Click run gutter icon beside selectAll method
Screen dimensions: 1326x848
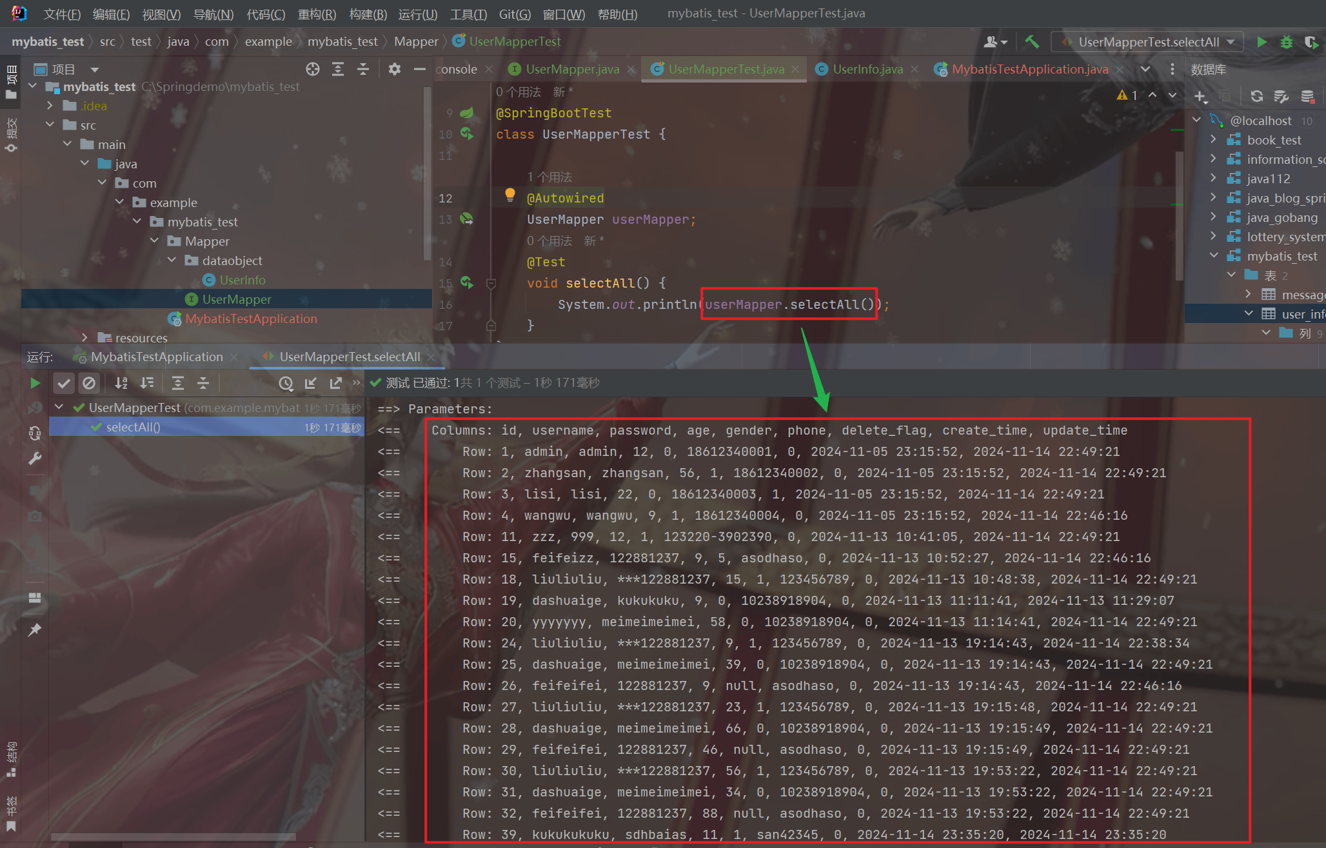[x=466, y=282]
